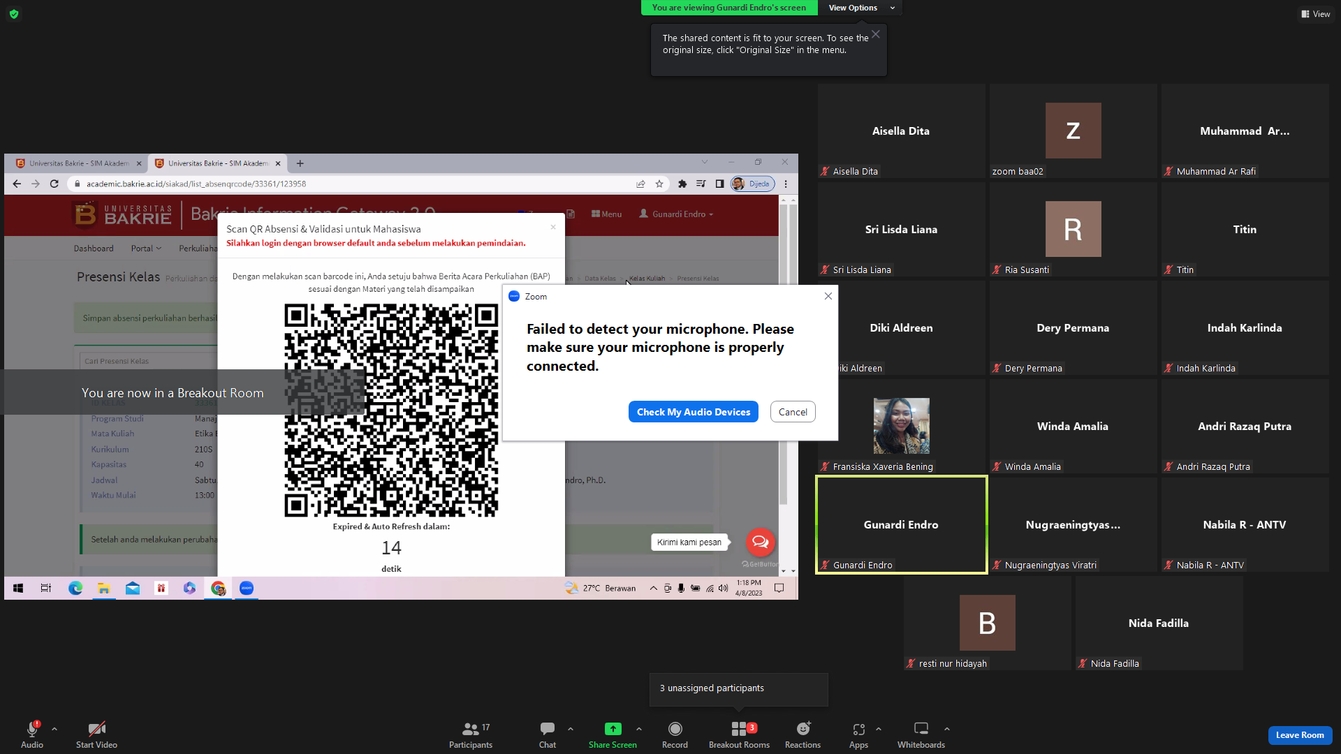
Task: Select Fransiska Xaveria Bening's video tile
Action: click(901, 426)
